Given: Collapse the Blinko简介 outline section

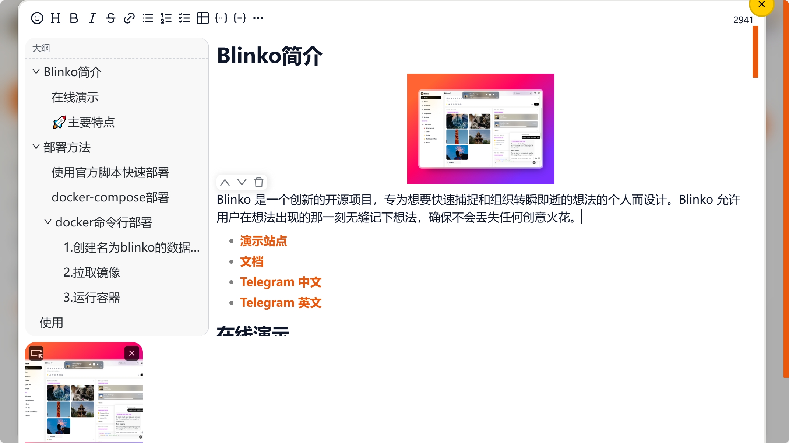Looking at the screenshot, I should click(36, 72).
